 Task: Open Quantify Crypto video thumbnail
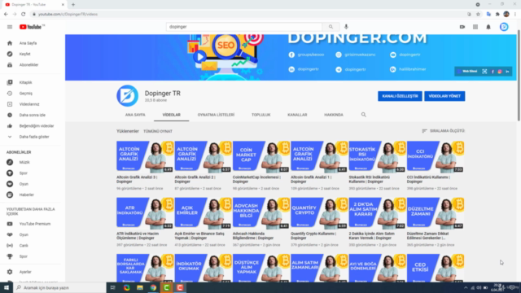[x=319, y=213]
